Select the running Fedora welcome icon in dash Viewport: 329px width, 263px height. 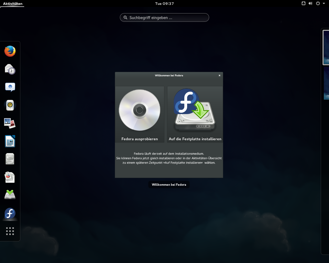10,213
